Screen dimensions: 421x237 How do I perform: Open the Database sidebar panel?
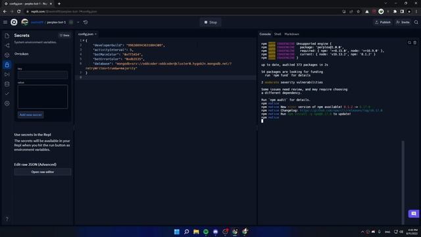click(x=7, y=84)
